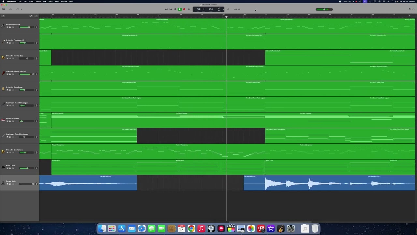
Task: Open Editors pencil-scissors icon
Action: click(x=22, y=9)
